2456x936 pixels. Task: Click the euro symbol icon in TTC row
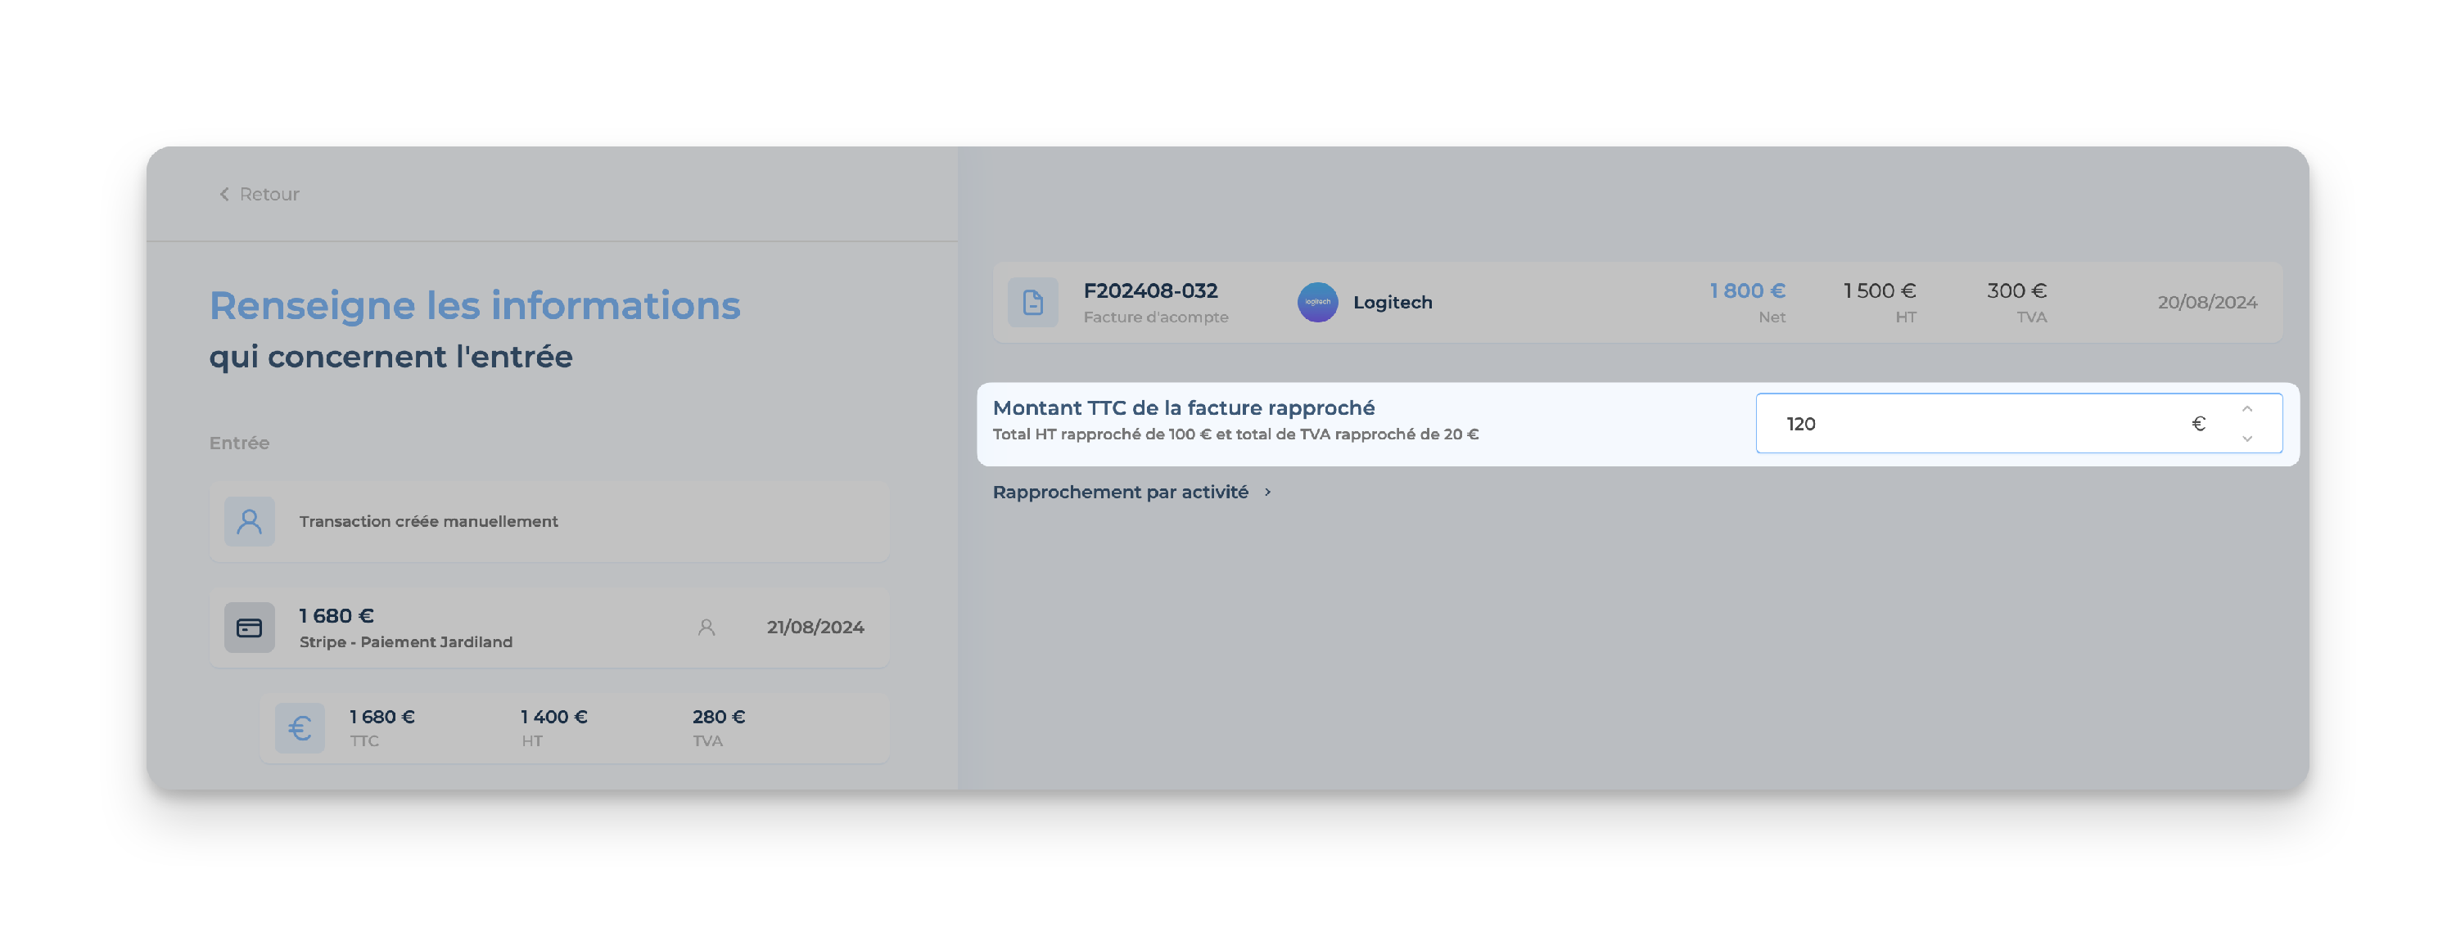tap(300, 728)
